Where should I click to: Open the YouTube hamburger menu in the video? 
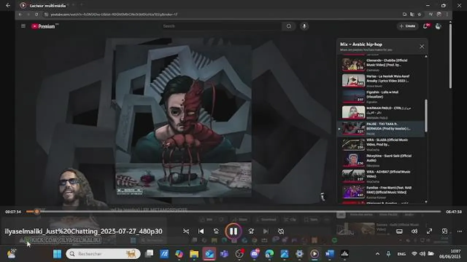23,26
